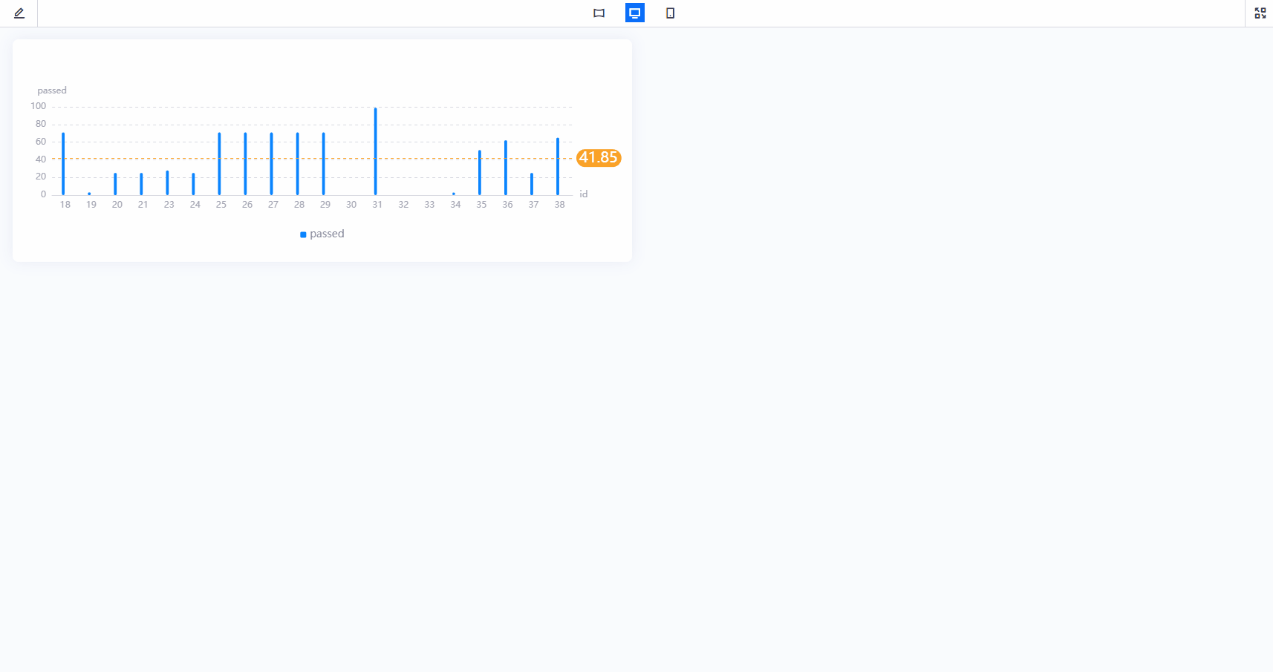
Task: Click the tiny bar at id 34
Action: pyautogui.click(x=455, y=193)
